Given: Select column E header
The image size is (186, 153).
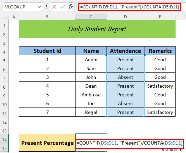Looking at the screenshot, I should click(x=160, y=17).
